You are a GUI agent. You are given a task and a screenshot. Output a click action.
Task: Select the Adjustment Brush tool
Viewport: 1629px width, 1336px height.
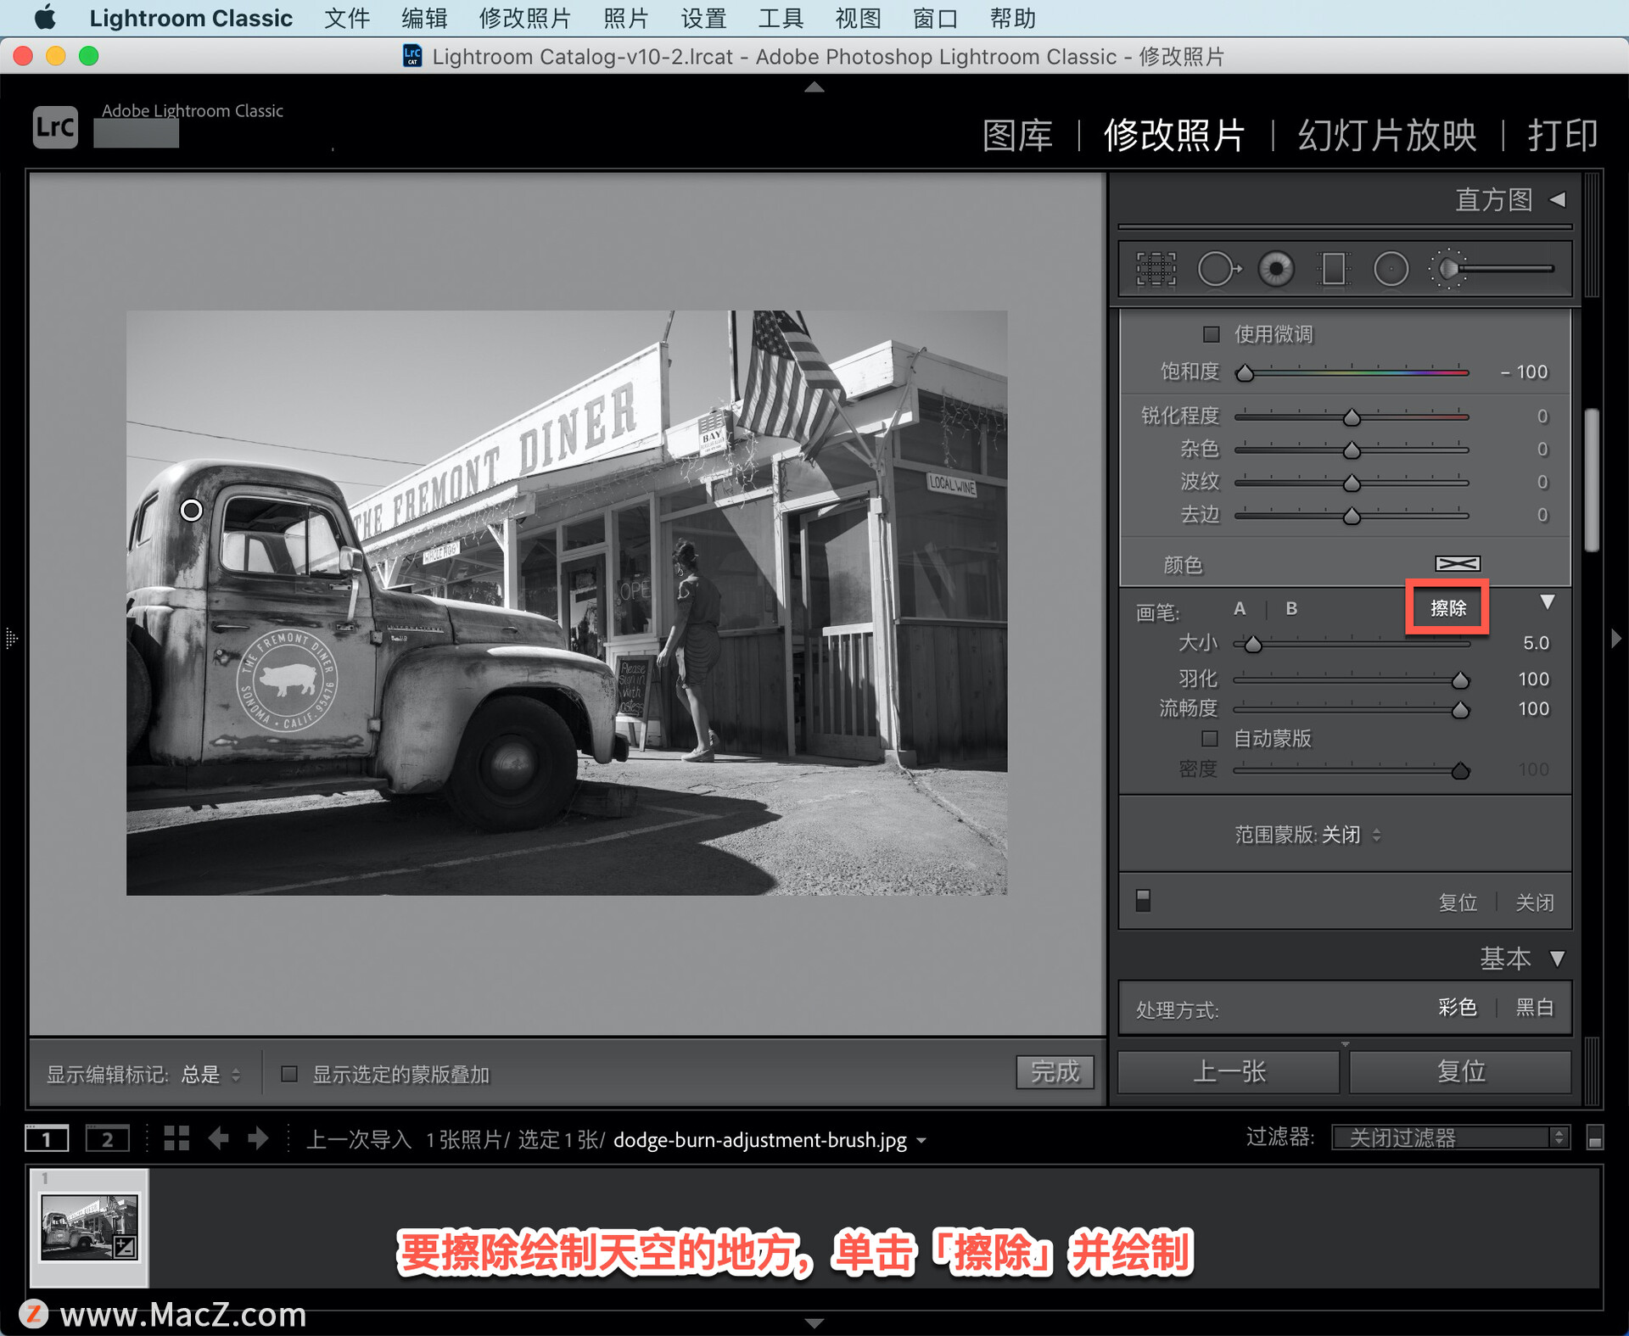click(x=1491, y=269)
